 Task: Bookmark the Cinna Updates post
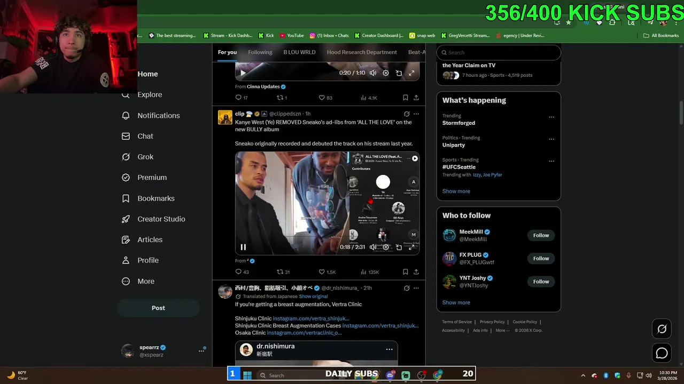(x=405, y=98)
